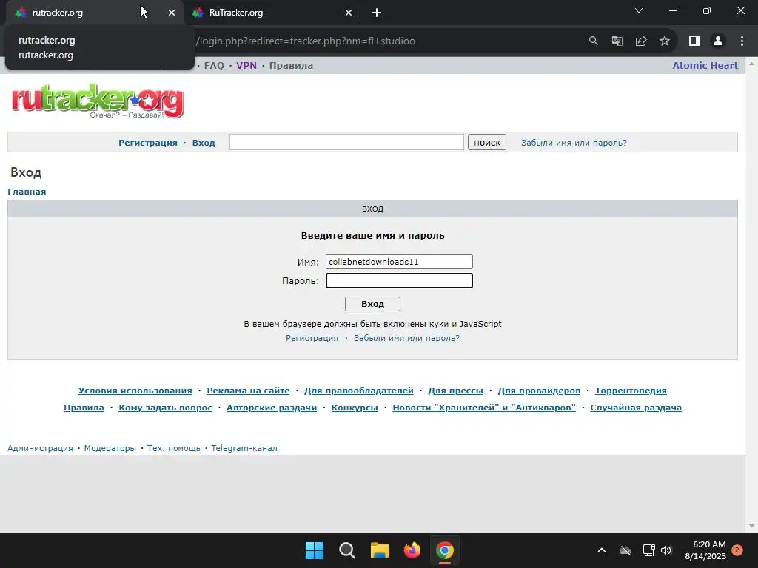The height and width of the screenshot is (568, 758).
Task: Open Модераторы link at page bottom
Action: pyautogui.click(x=110, y=448)
